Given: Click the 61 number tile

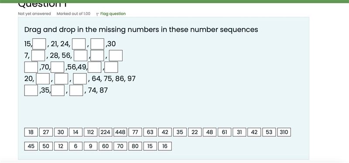Looking at the screenshot, I should click(x=224, y=132).
